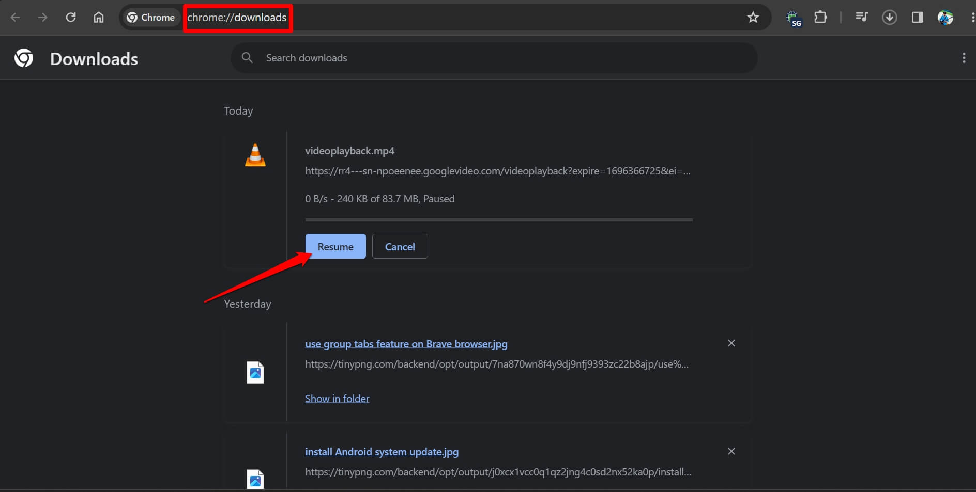Image resolution: width=976 pixels, height=492 pixels.
Task: Open the Downloads page three-dot menu
Action: (x=964, y=58)
